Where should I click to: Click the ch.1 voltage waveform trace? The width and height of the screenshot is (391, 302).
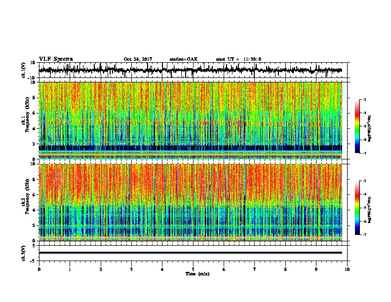click(190, 70)
